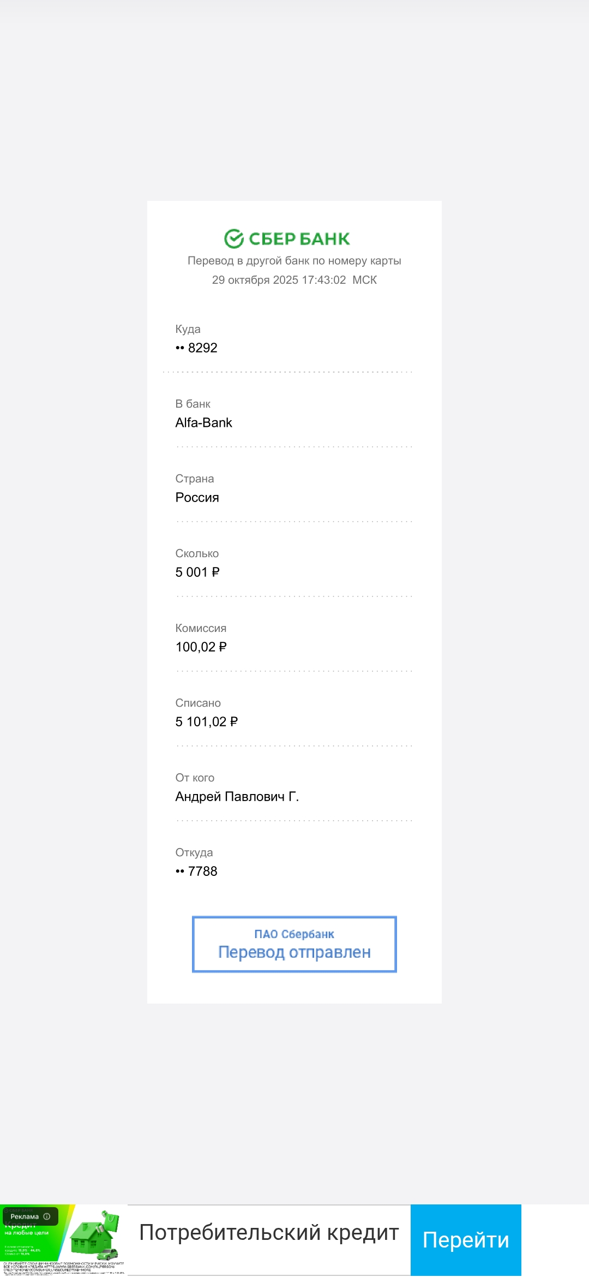Tap the heading Перевод в другой банк

(x=294, y=261)
